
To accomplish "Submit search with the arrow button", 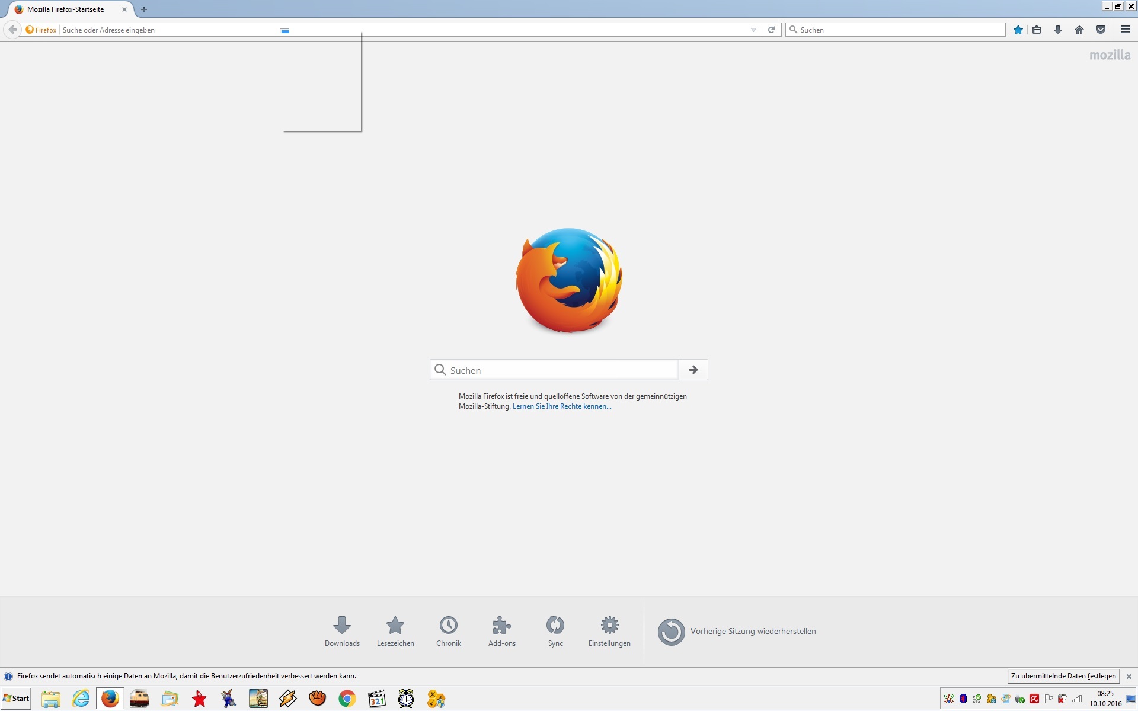I will coord(693,370).
